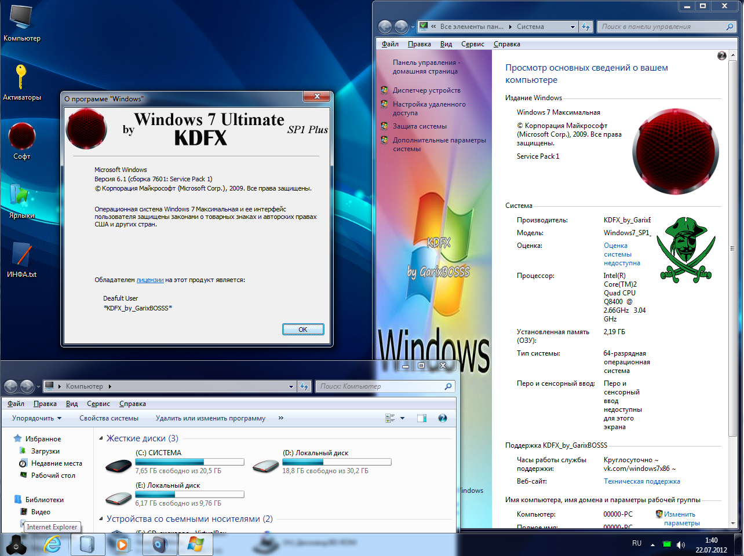
Task: Toggle the preview pane in Компьютер window
Action: tap(422, 418)
